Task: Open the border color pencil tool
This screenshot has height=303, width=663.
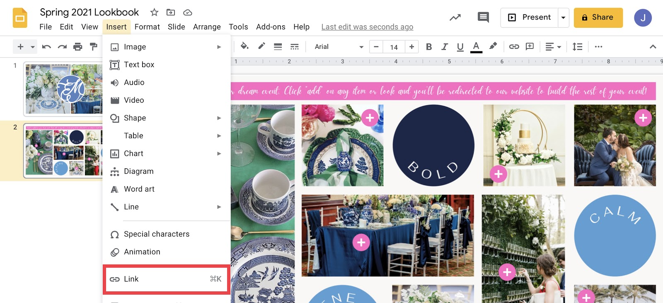Action: click(261, 46)
